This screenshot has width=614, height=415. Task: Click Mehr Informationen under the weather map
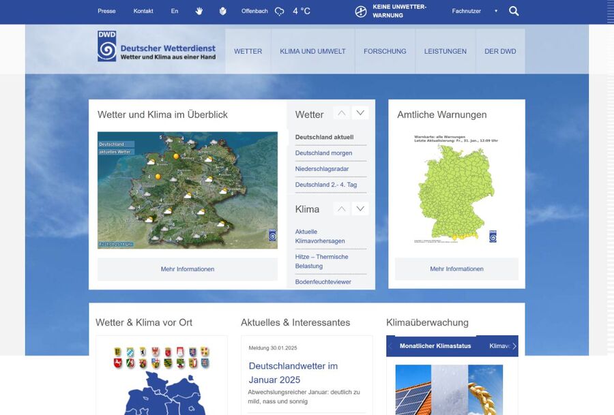187,269
